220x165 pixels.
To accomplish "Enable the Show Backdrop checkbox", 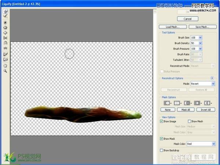I will 161,150.
